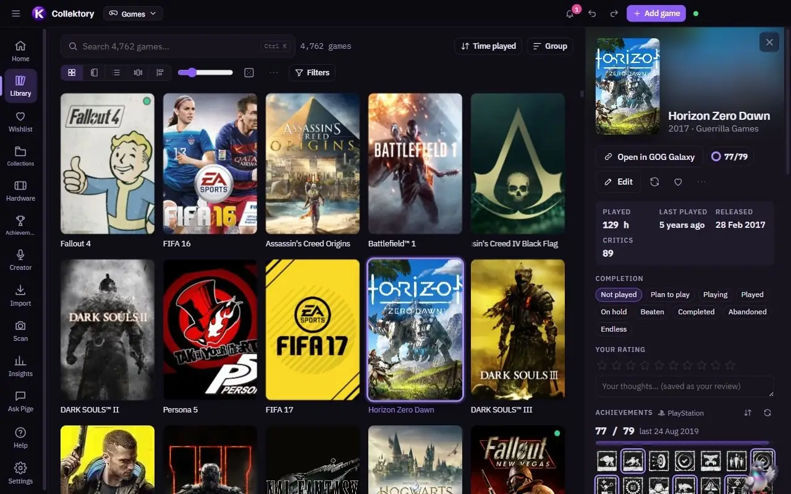Click the Edit button for the game

[618, 182]
